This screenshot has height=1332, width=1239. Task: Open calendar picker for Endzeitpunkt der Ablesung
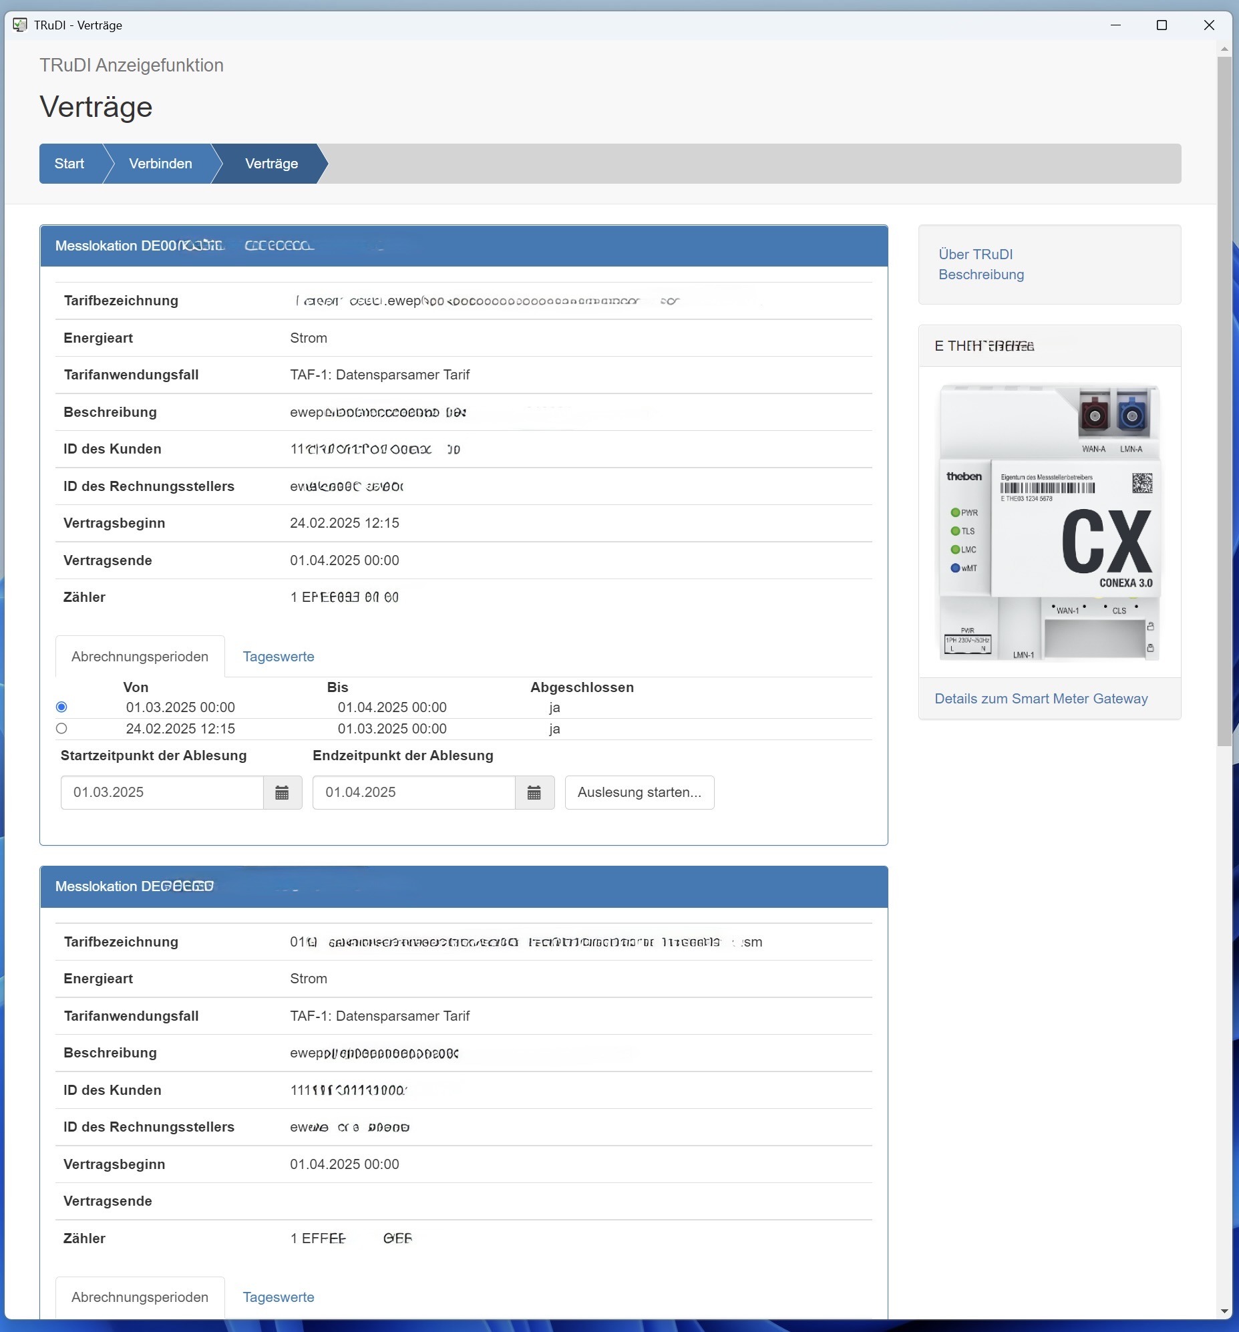[x=534, y=793]
